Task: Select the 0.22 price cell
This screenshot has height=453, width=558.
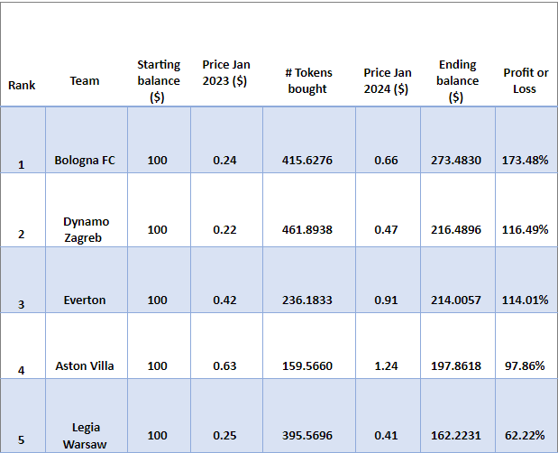Action: tap(224, 230)
